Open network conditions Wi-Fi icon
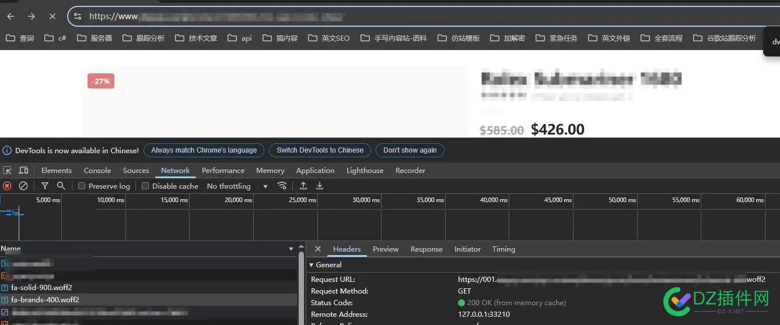Screen dimensions: 780x325 click(282, 186)
